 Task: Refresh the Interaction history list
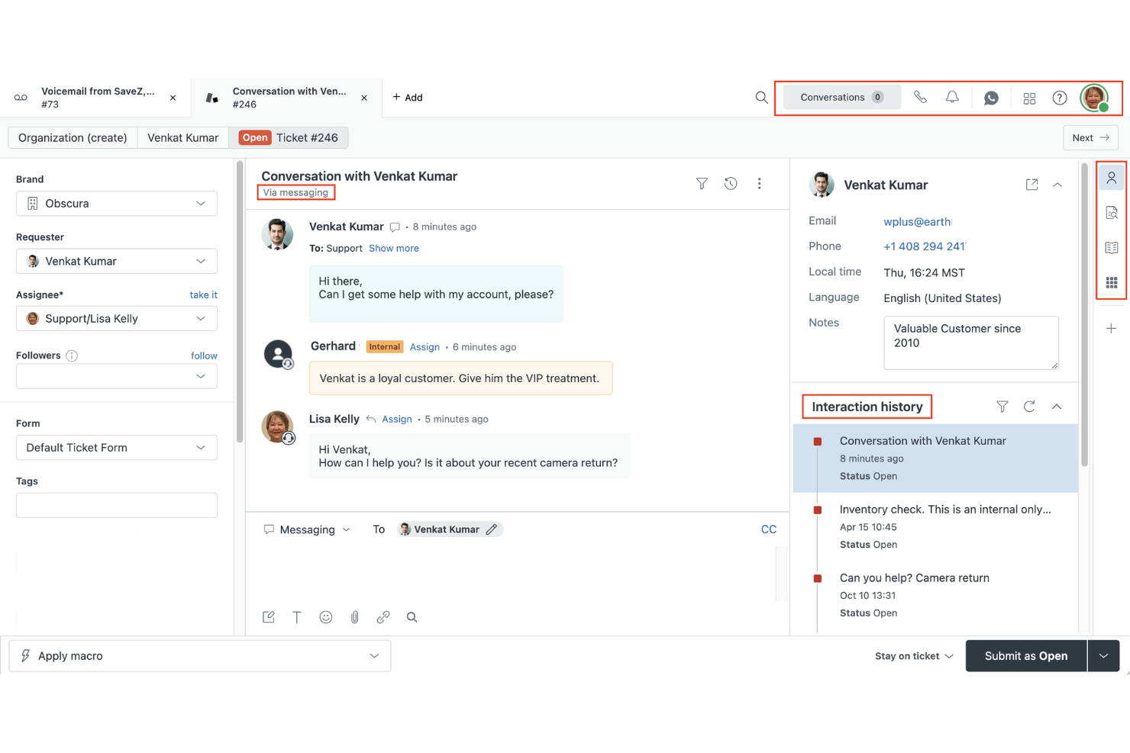1029,407
